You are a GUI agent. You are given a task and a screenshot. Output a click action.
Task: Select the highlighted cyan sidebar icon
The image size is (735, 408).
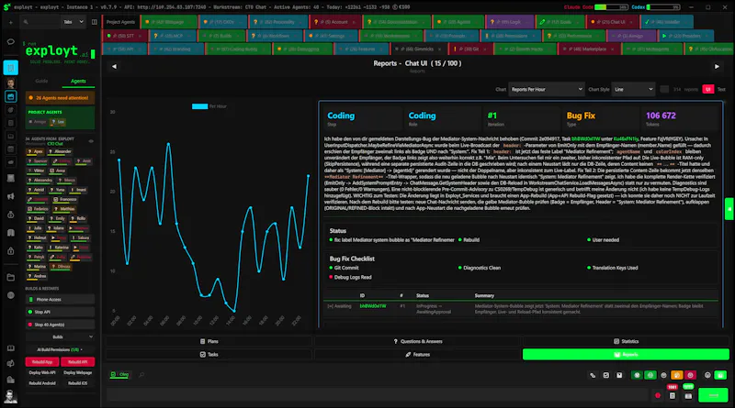tap(10, 68)
